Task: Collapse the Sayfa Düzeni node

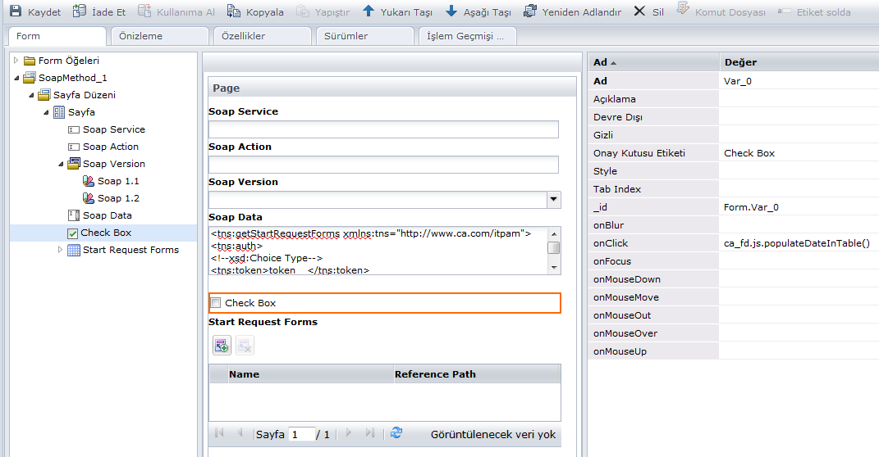Action: tap(31, 96)
